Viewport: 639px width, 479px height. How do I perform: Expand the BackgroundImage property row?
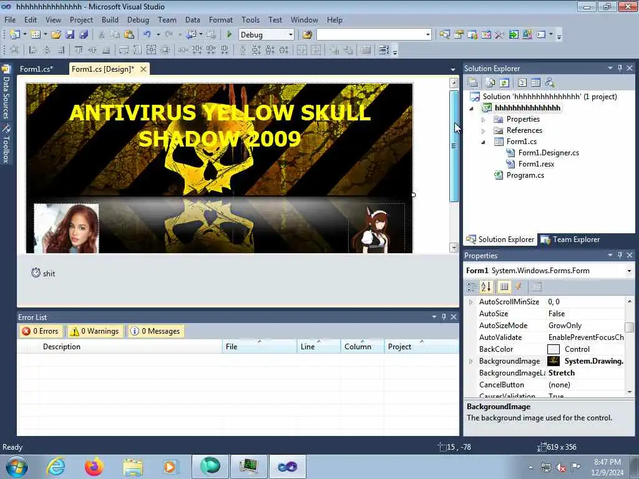pyautogui.click(x=471, y=361)
